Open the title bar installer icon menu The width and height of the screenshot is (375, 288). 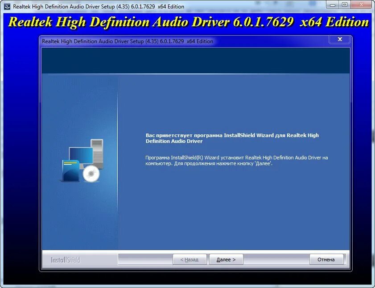coord(7,6)
